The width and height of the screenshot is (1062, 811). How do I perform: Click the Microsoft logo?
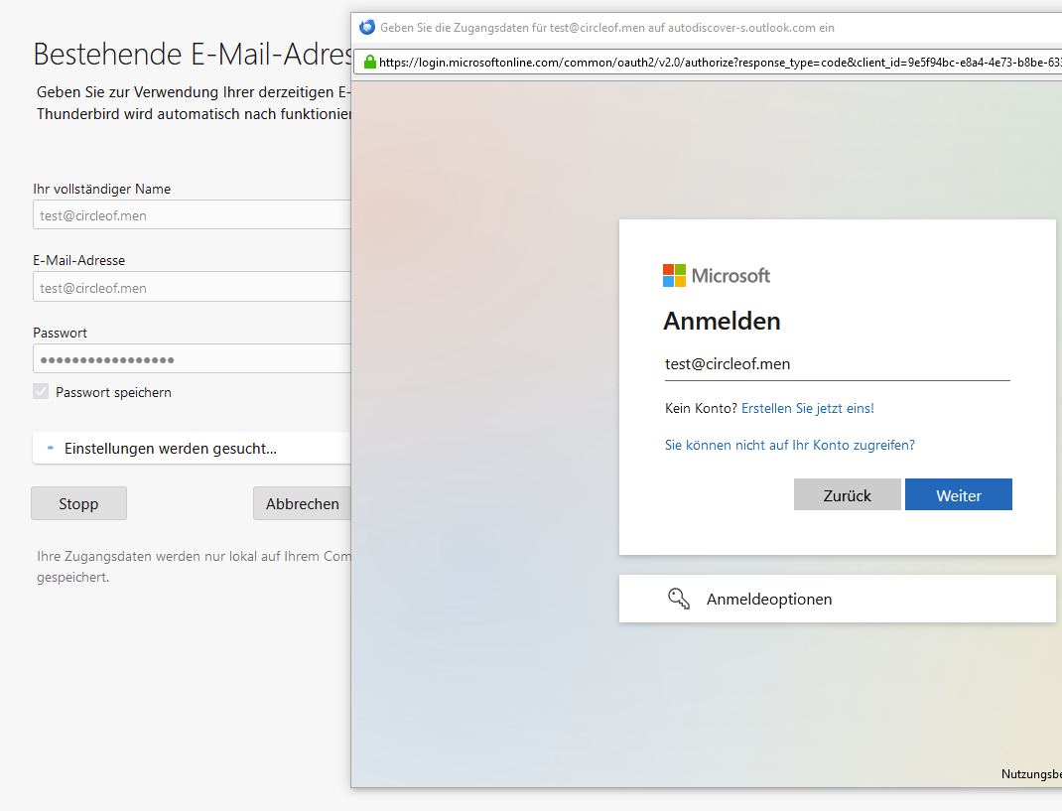tap(717, 276)
